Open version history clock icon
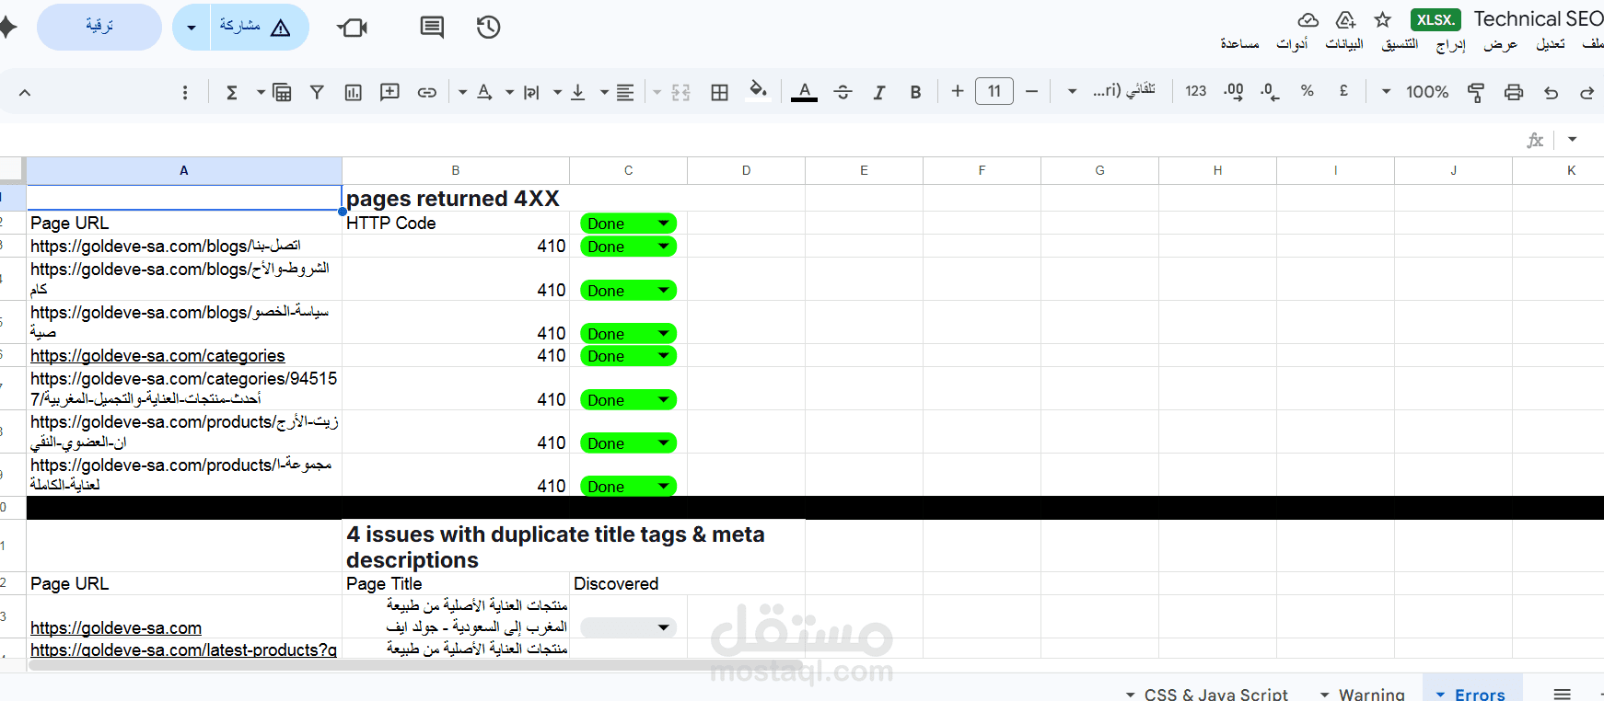 click(x=488, y=28)
